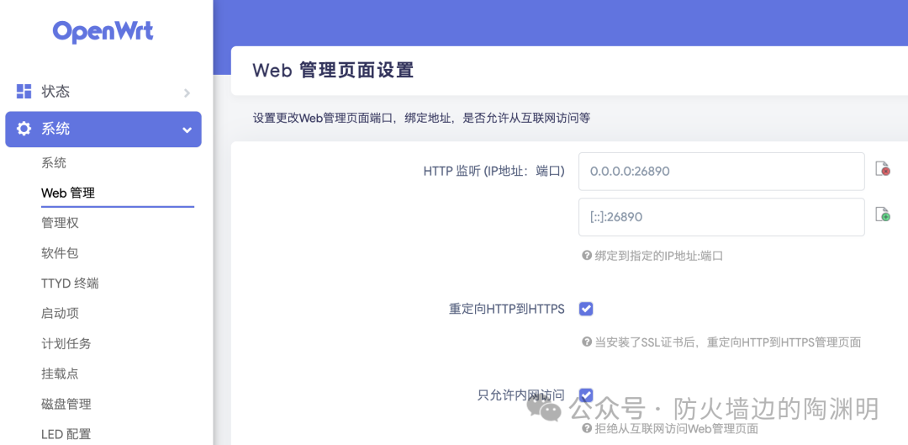The image size is (908, 445).
Task: Select the 系统 main menu section
Action: coord(103,130)
